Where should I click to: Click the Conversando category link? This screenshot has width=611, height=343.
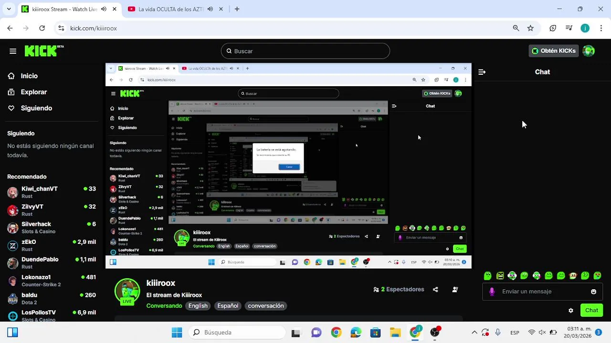click(x=164, y=306)
